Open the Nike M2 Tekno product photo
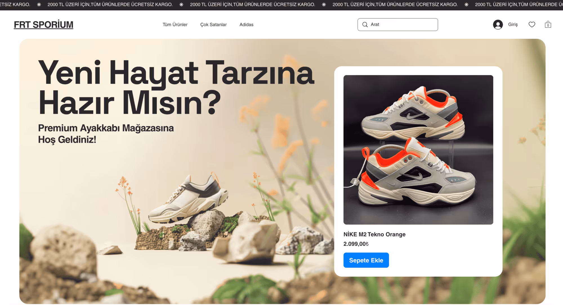 418,149
